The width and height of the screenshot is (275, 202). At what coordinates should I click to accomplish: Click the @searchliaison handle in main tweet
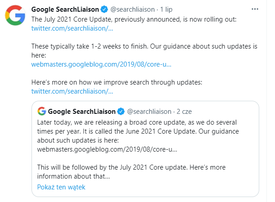coord(133,9)
